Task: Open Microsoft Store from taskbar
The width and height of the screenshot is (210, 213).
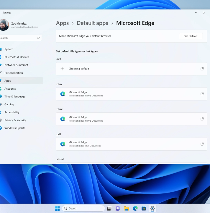Action: click(144, 208)
